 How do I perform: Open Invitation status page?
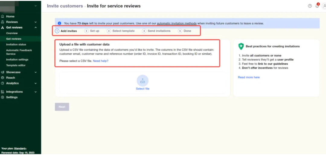(16, 44)
